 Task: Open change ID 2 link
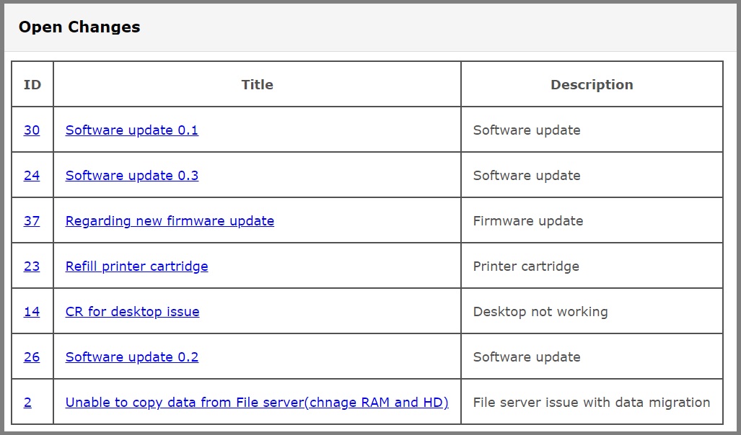tap(27, 402)
